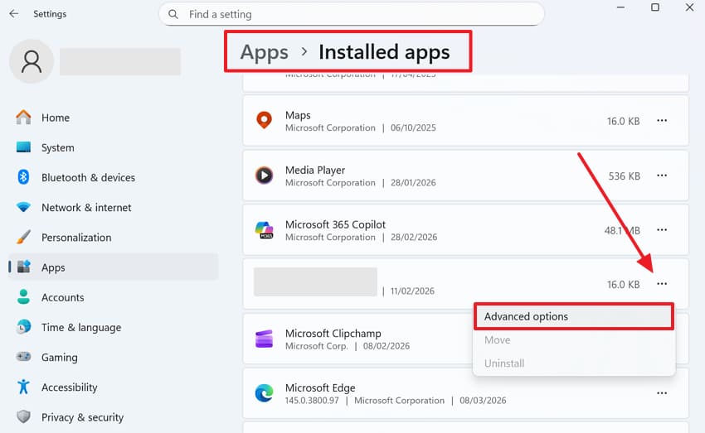Select the System monitor icon

tap(23, 147)
